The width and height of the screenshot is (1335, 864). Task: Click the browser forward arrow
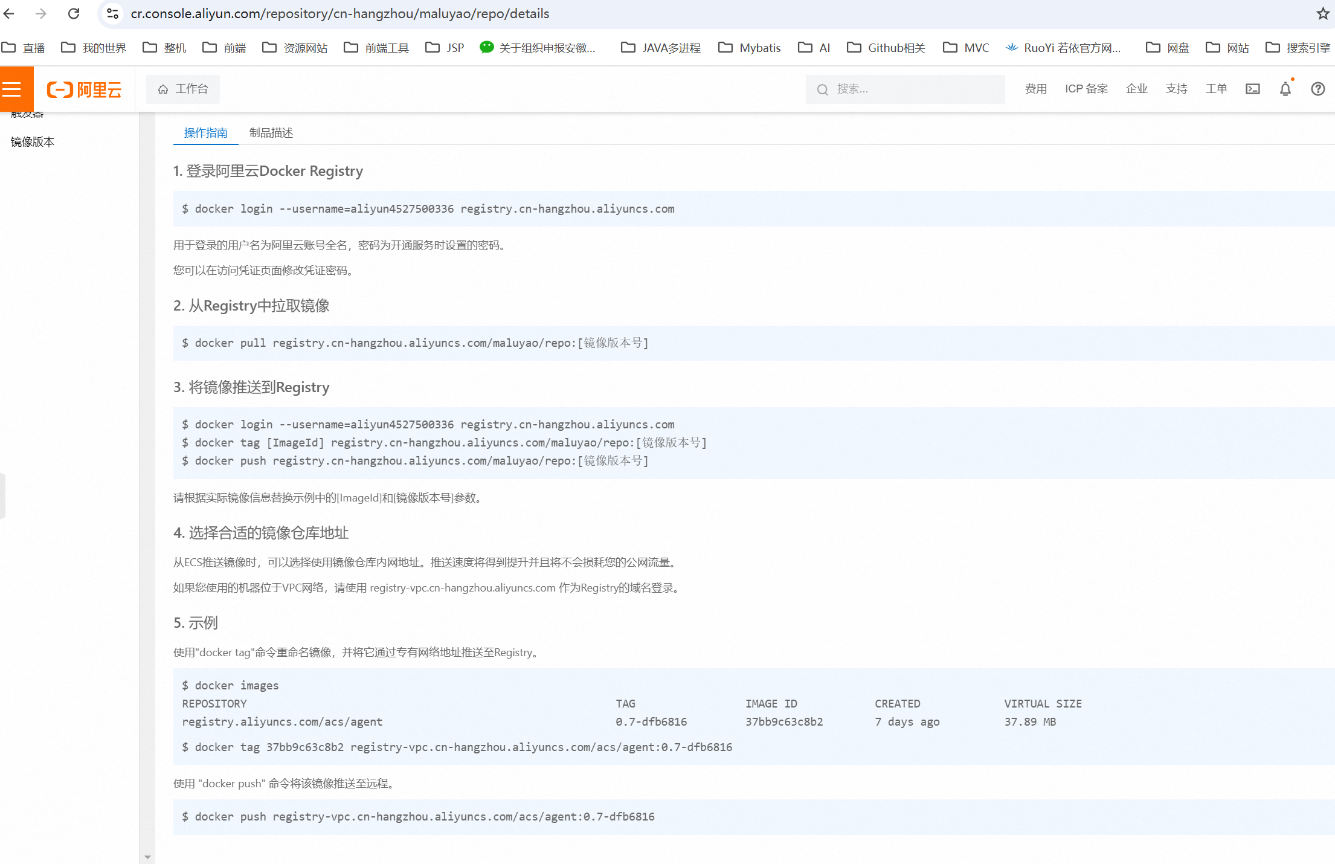(x=41, y=13)
